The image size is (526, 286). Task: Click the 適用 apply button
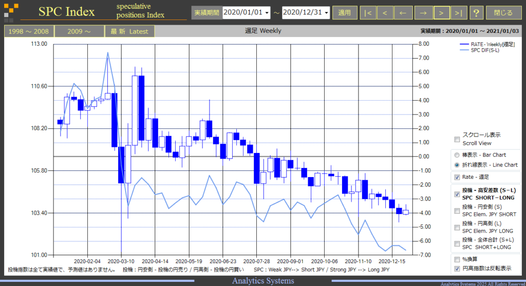click(345, 13)
